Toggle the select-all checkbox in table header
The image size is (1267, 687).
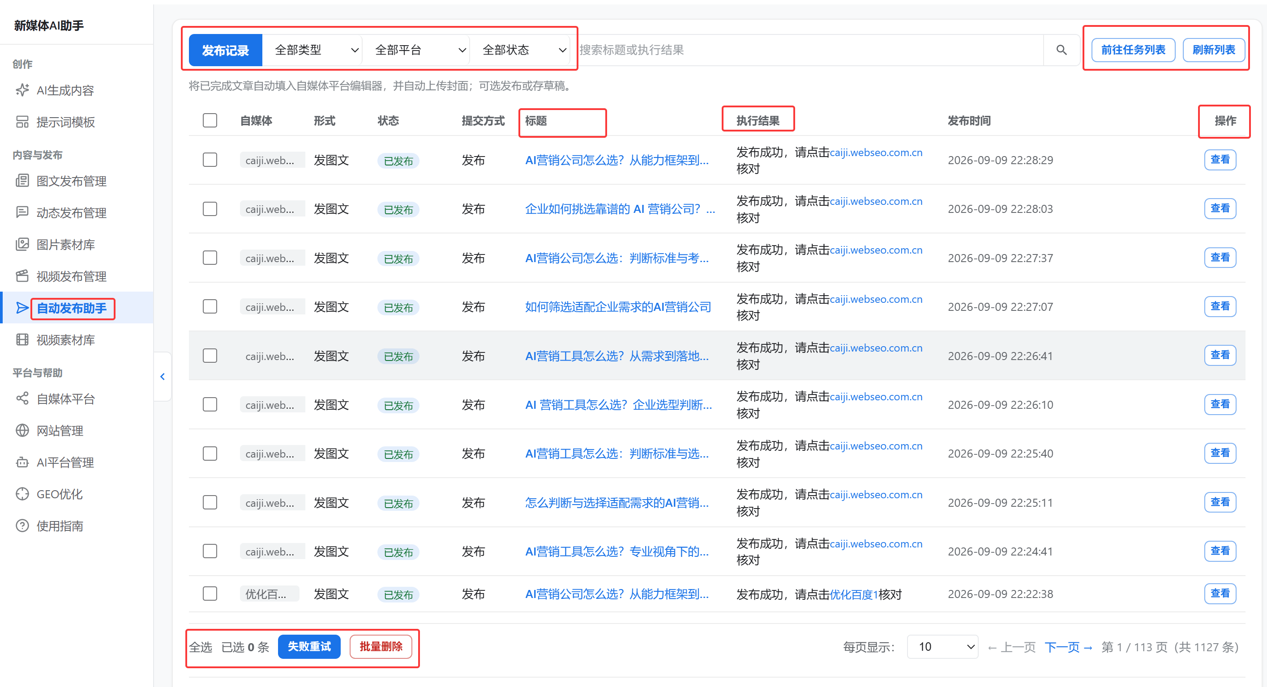pyautogui.click(x=210, y=120)
